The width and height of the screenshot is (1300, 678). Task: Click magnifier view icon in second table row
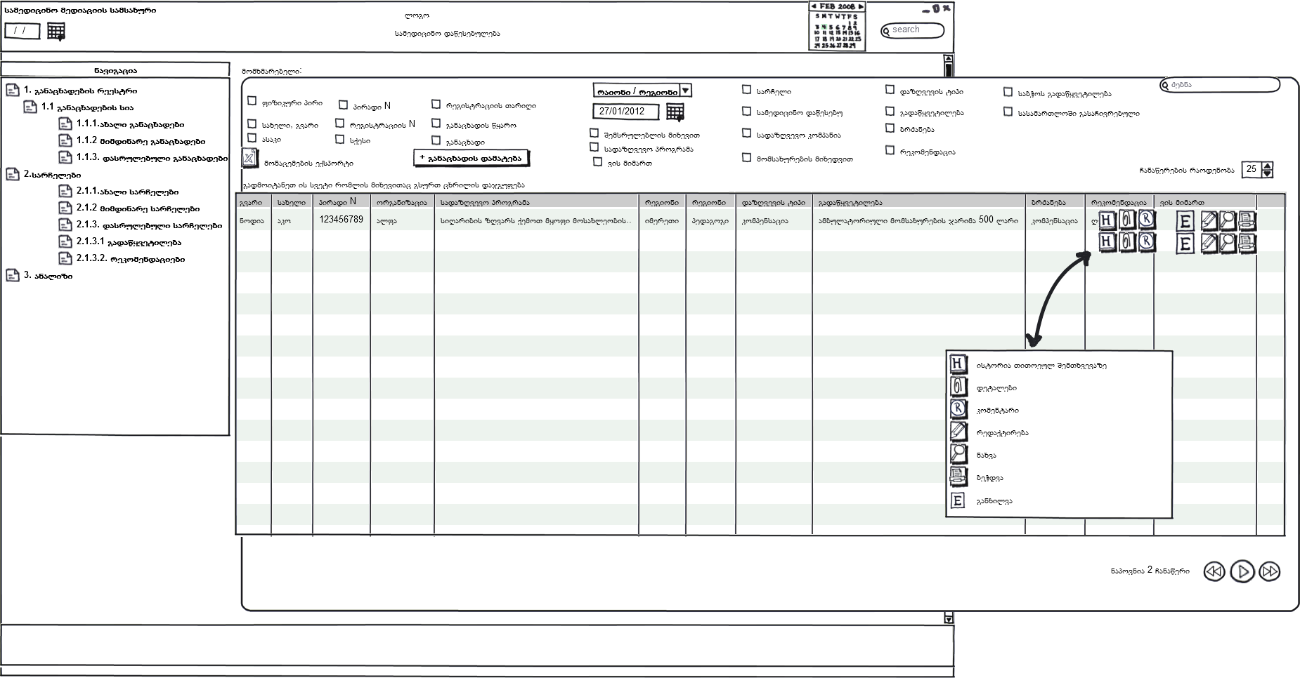click(x=1228, y=244)
